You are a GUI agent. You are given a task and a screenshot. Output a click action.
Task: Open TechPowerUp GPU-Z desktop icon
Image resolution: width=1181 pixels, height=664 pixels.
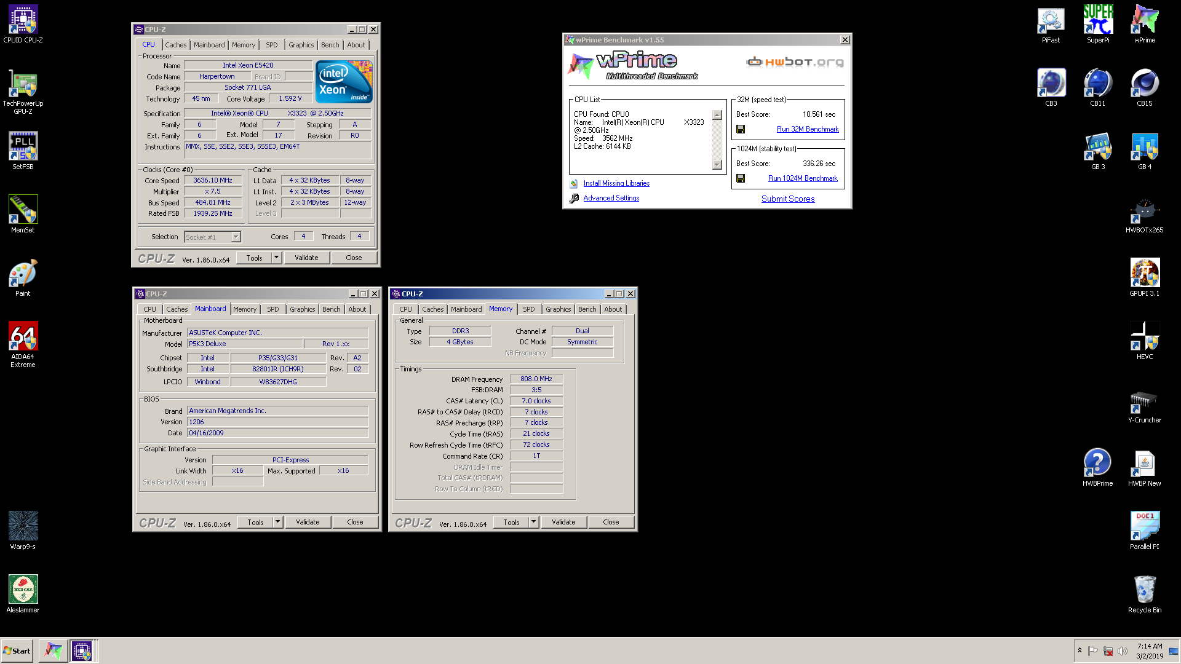[x=23, y=92]
